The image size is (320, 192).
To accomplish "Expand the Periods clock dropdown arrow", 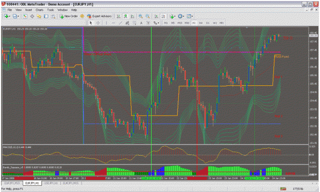I will 183,16.
